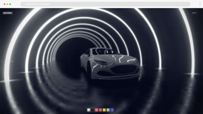Select the yellow car color swatch
This screenshot has height=114, width=203.
tap(104, 110)
